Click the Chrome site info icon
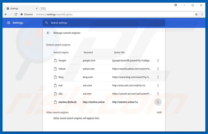208x134 pixels. 22,14
